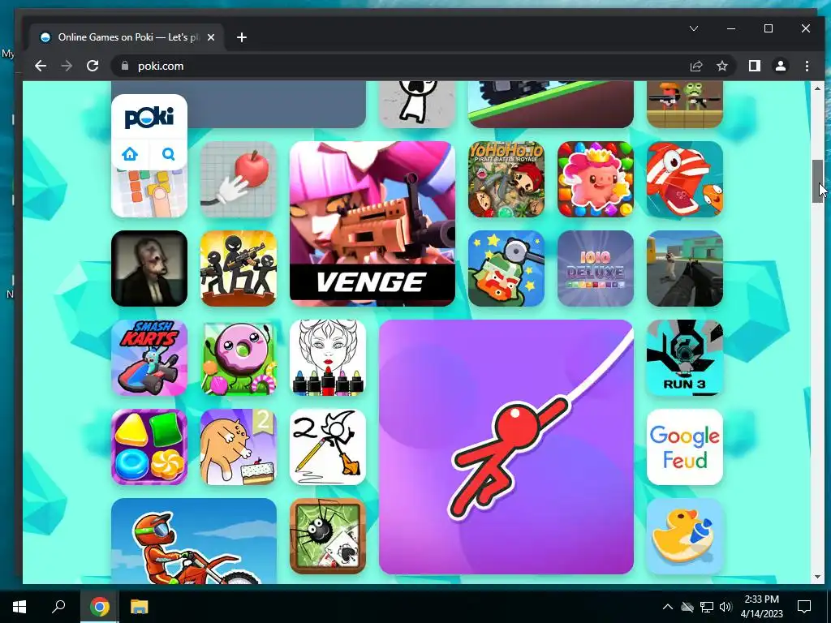This screenshot has width=831, height=623.
Task: Open the orange cat cake game
Action: (239, 447)
